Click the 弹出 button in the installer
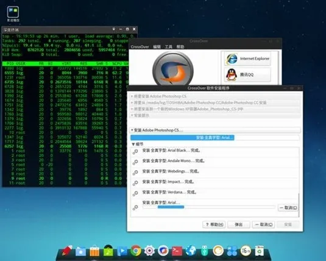Screen dimensions: 326x261 (x=239, y=224)
